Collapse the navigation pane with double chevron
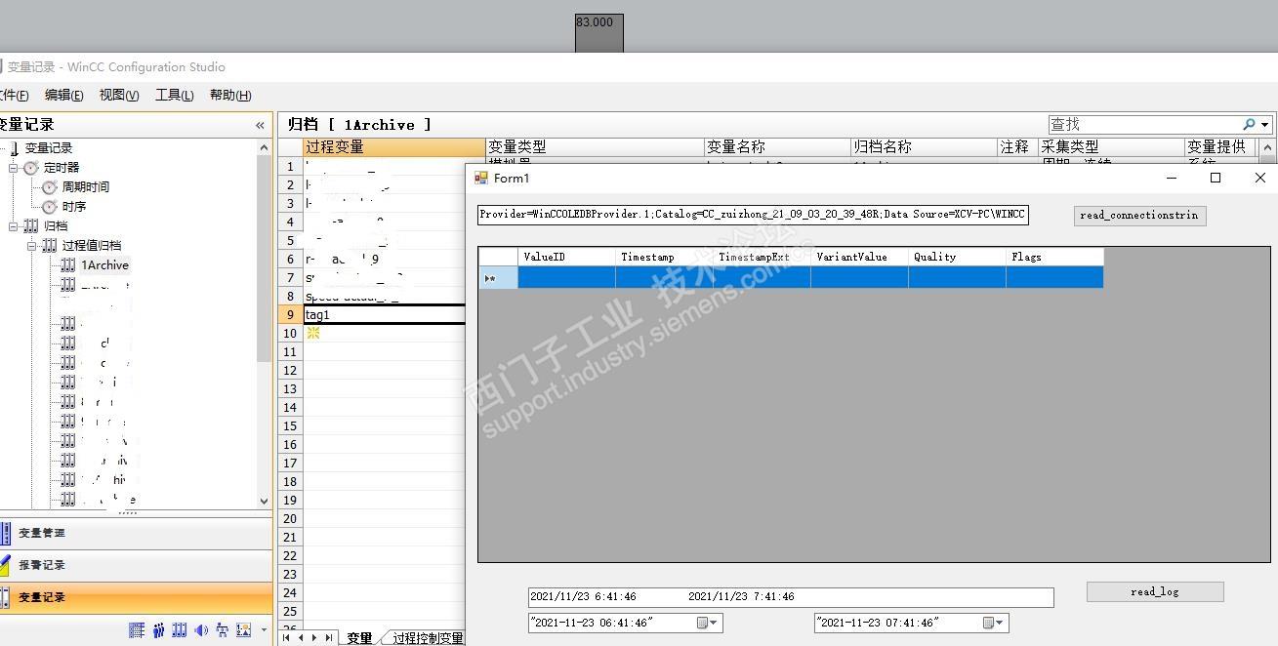The image size is (1278, 646). click(260, 125)
